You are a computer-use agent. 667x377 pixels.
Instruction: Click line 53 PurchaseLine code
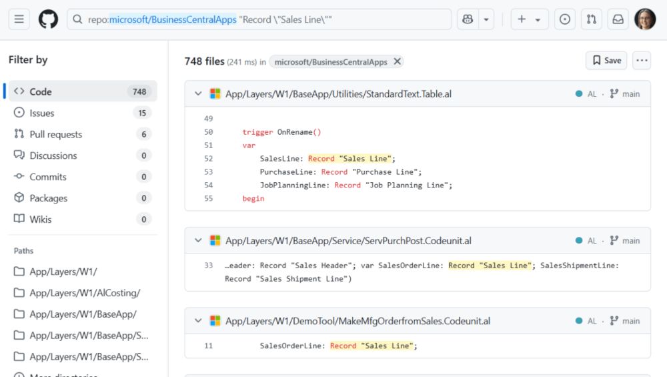point(341,172)
